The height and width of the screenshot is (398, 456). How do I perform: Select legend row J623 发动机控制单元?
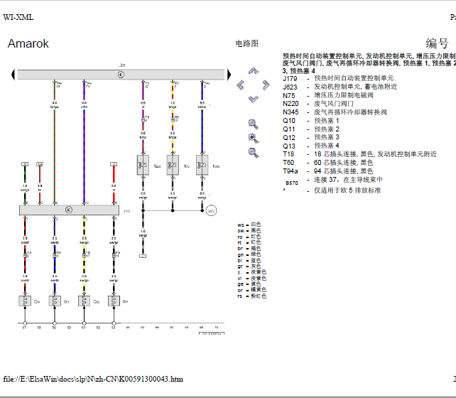pyautogui.click(x=340, y=87)
